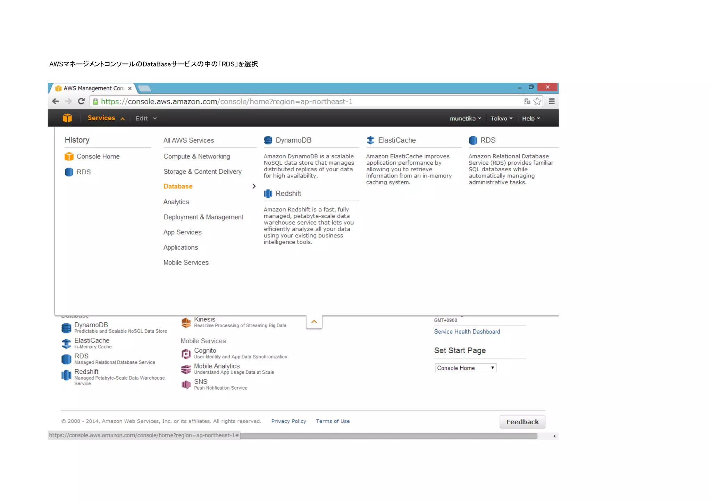This screenshot has height=502, width=711.
Task: Collapse the services panel with the up chevron tab
Action: tap(314, 322)
